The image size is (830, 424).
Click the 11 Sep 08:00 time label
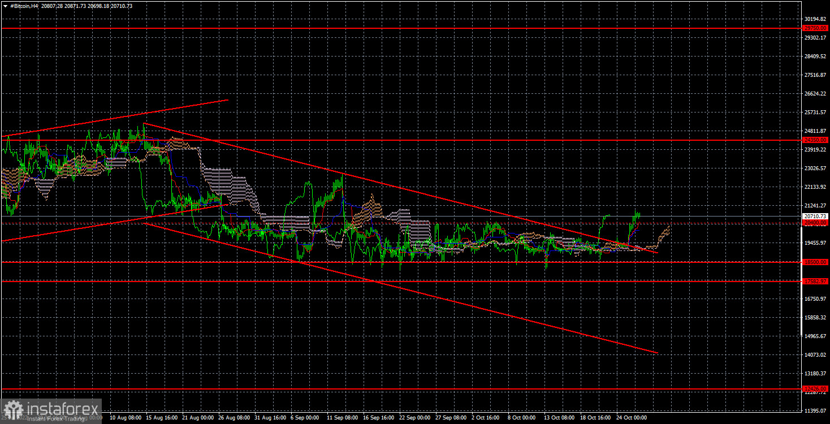point(343,418)
